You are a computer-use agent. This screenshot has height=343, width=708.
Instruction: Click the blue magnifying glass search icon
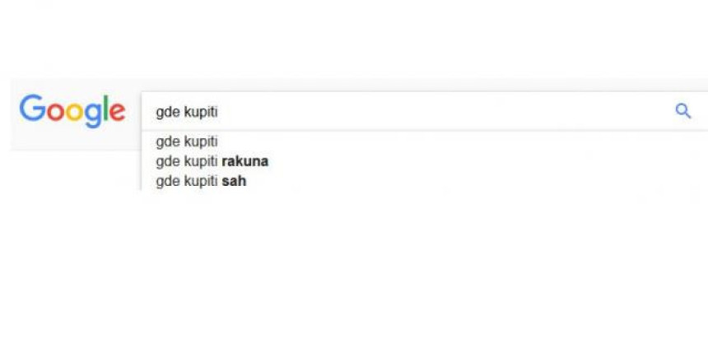(x=682, y=110)
